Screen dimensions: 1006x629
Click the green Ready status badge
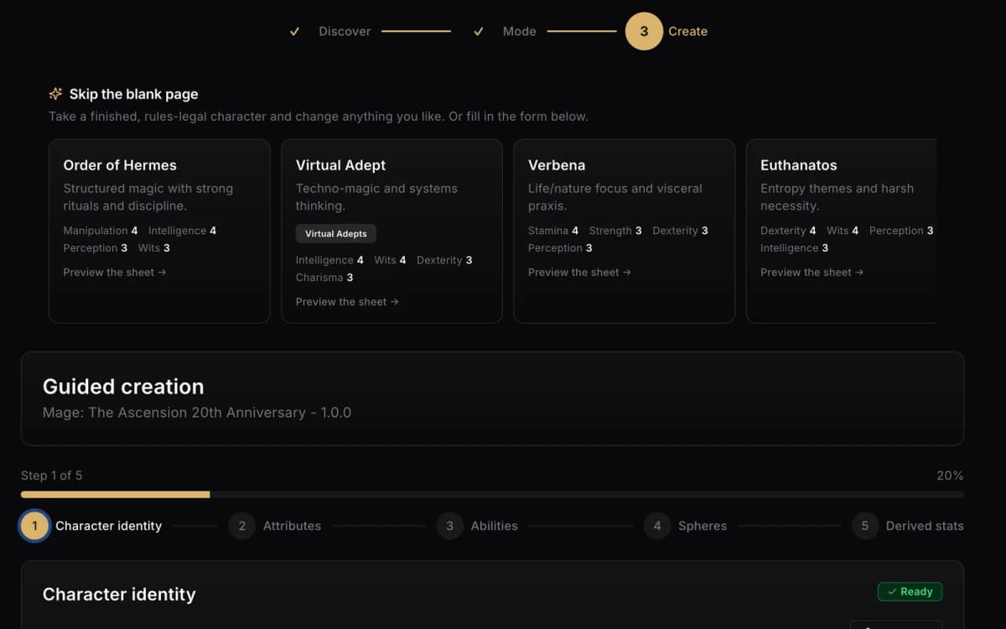[x=910, y=591]
